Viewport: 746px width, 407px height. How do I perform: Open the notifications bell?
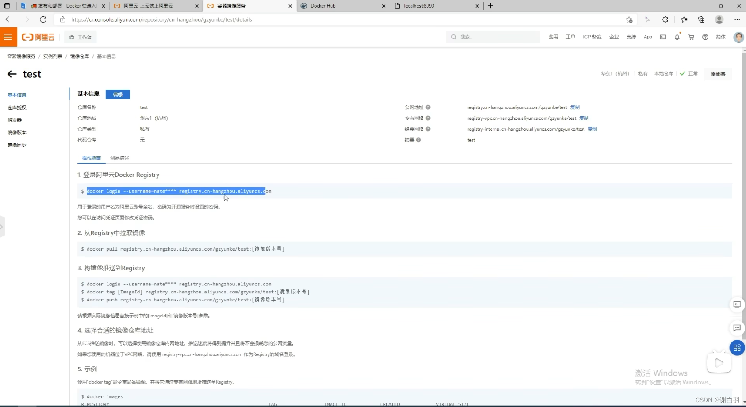(x=677, y=37)
